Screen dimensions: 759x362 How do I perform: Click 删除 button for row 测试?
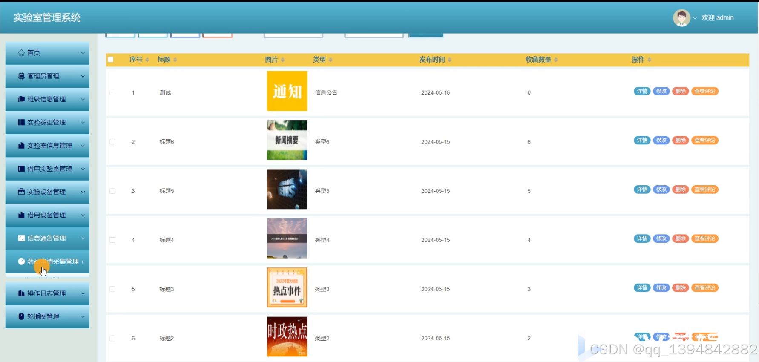pos(680,91)
